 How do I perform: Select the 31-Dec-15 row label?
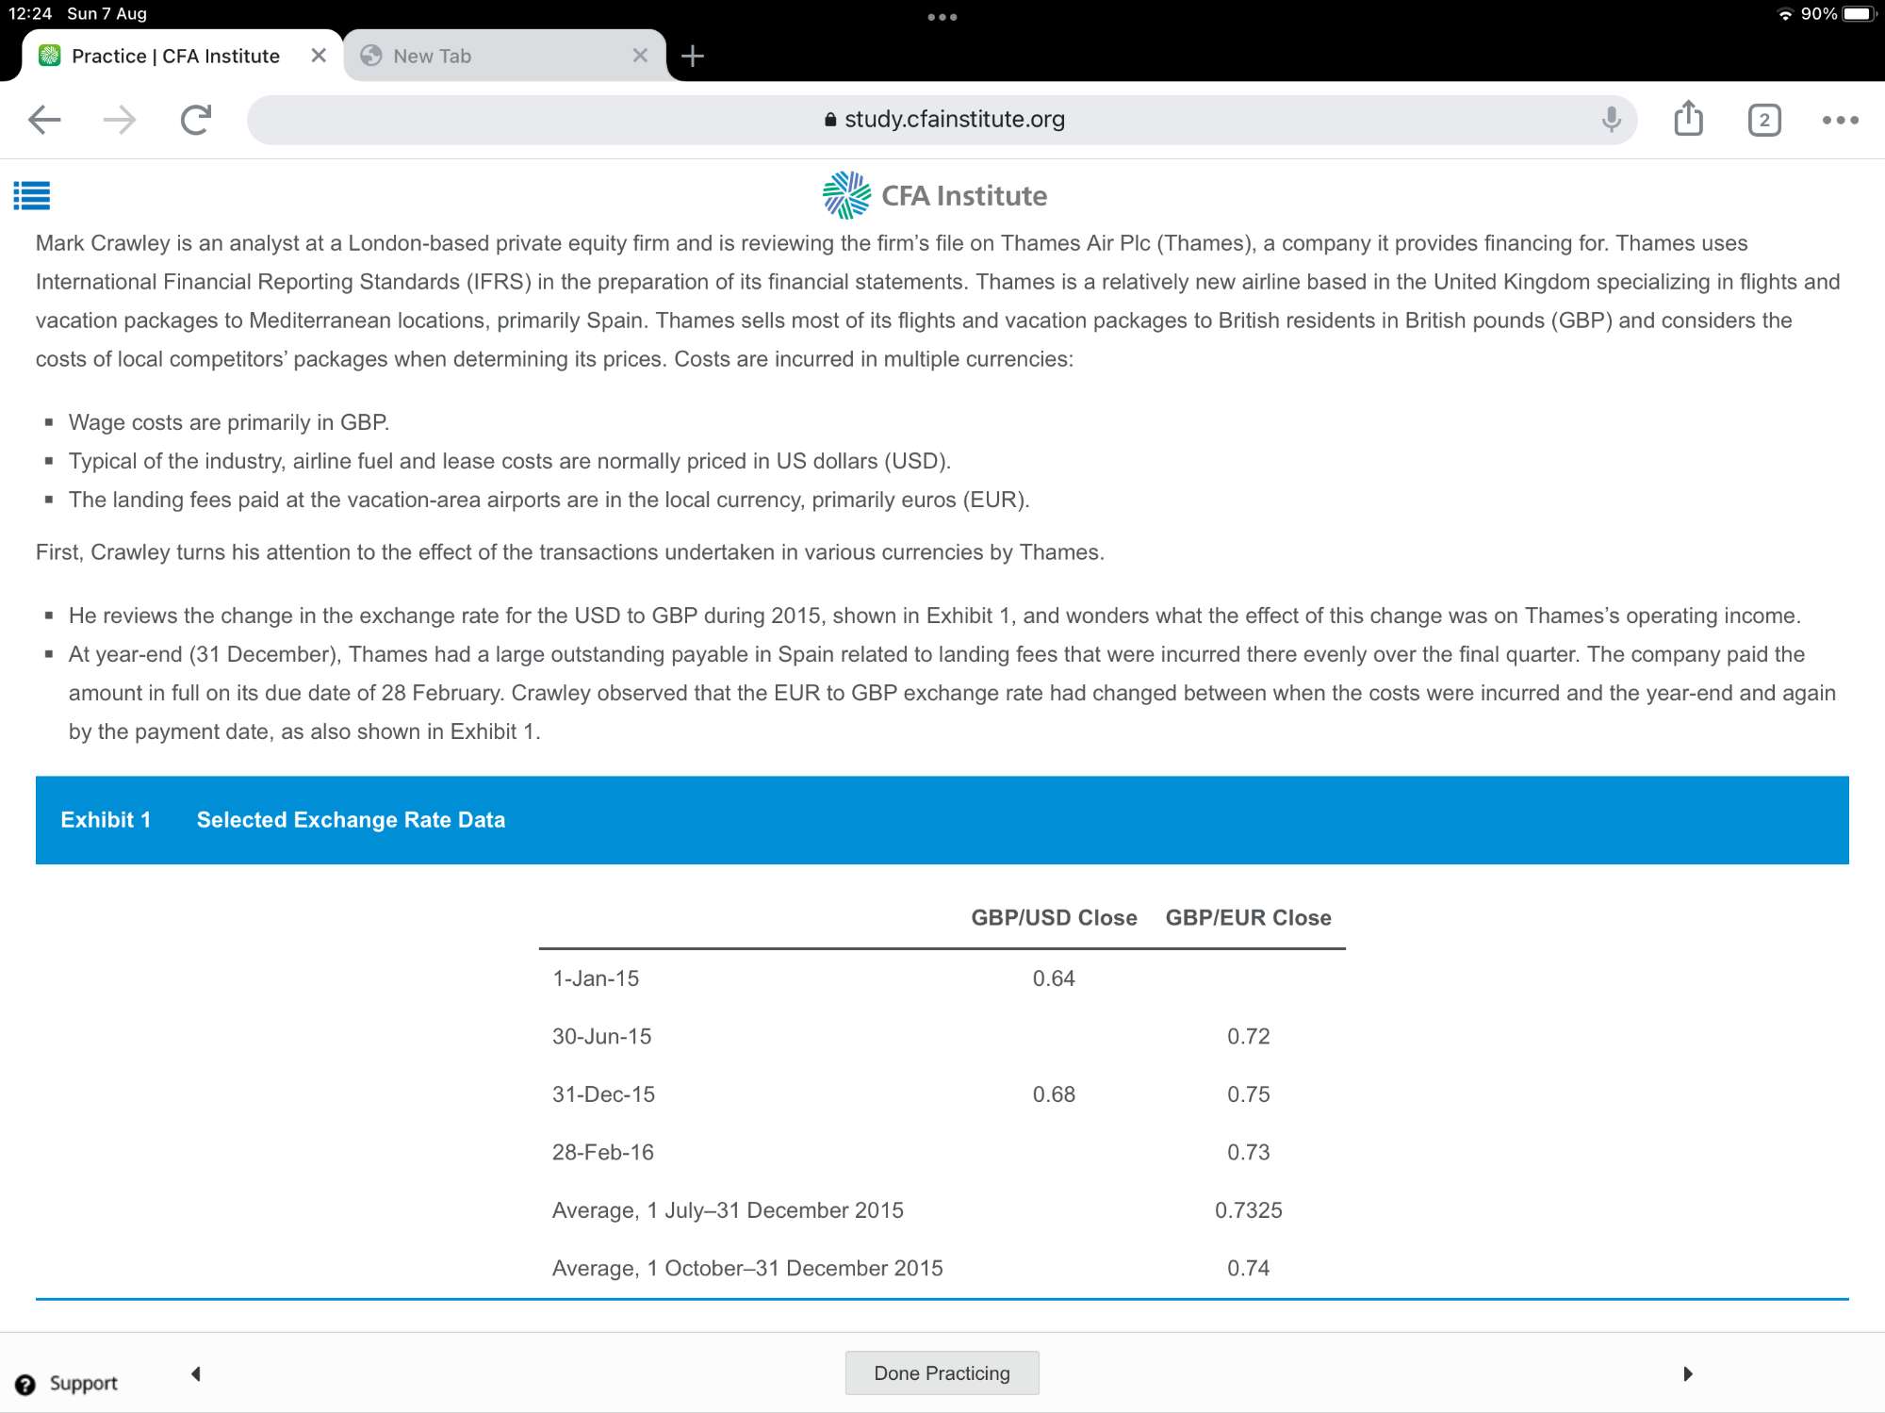(603, 1094)
